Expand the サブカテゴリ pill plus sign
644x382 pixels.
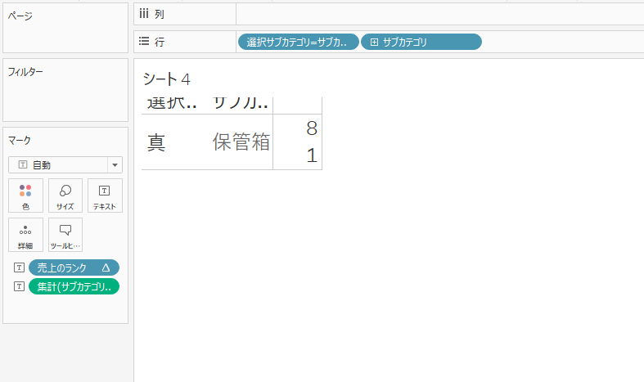375,42
